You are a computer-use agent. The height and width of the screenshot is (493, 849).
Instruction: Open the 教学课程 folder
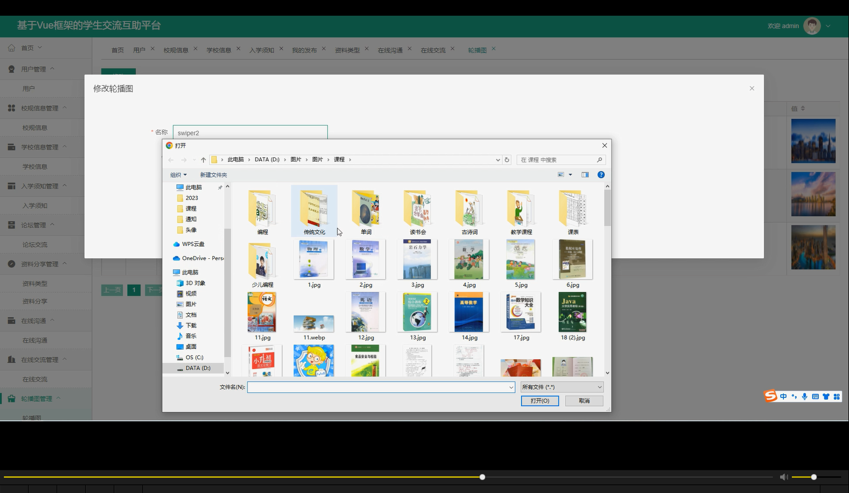(521, 212)
